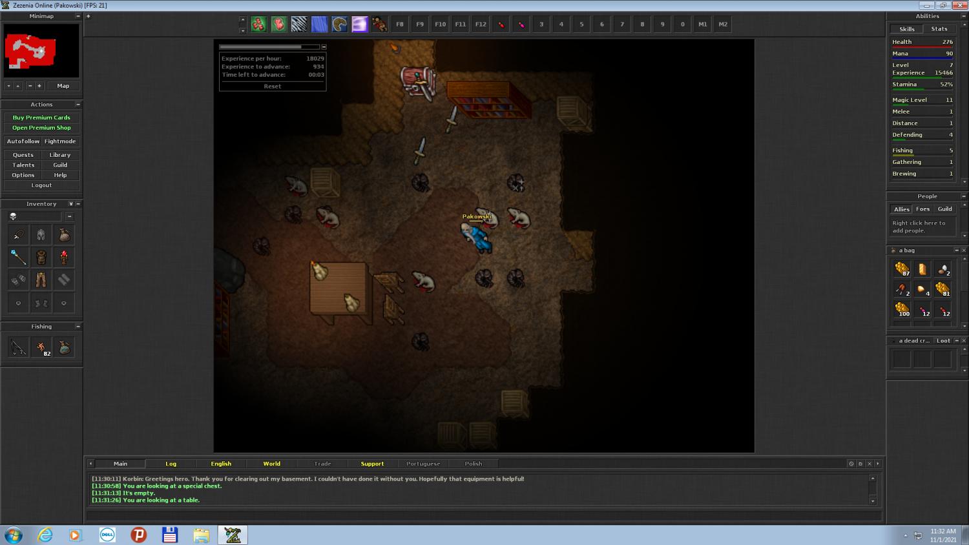Switch to the Stats tab
The width and height of the screenshot is (969, 545).
point(939,29)
